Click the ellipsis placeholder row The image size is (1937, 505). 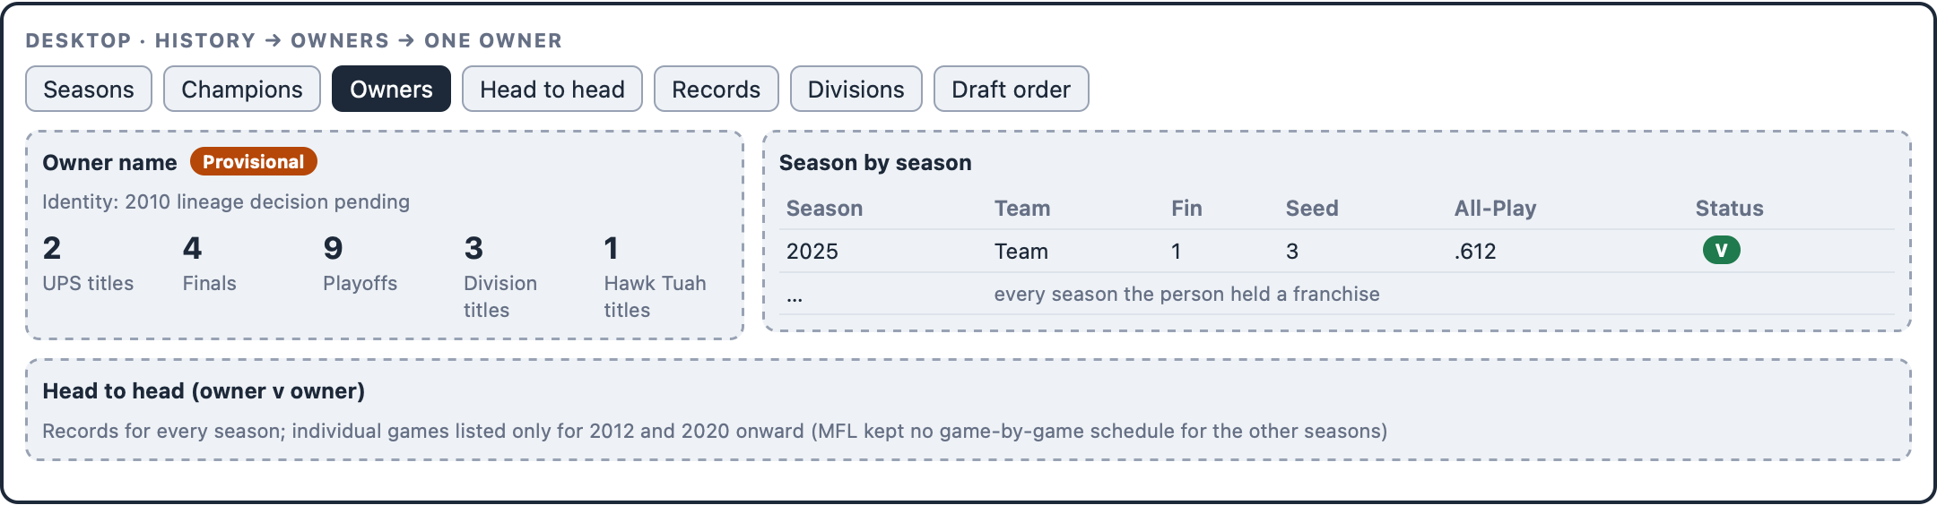[x=1336, y=294]
